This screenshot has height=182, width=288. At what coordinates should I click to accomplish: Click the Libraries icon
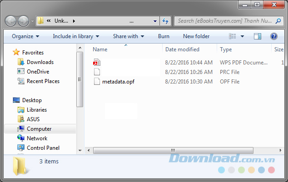tap(21, 110)
